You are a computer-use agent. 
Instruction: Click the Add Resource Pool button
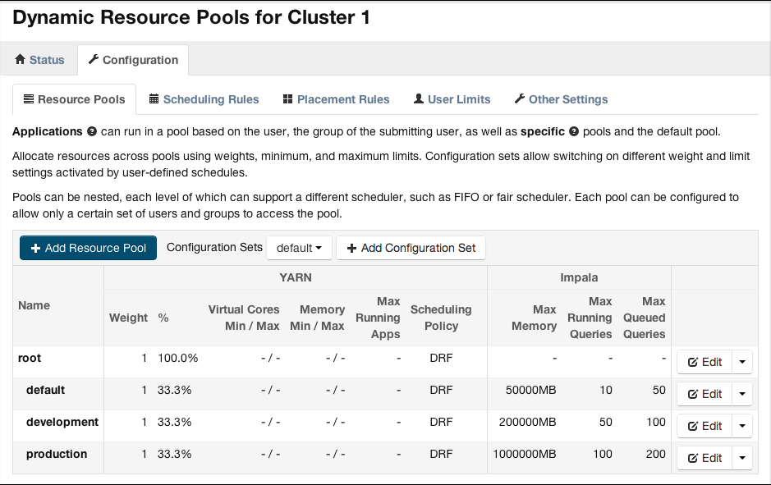point(88,247)
